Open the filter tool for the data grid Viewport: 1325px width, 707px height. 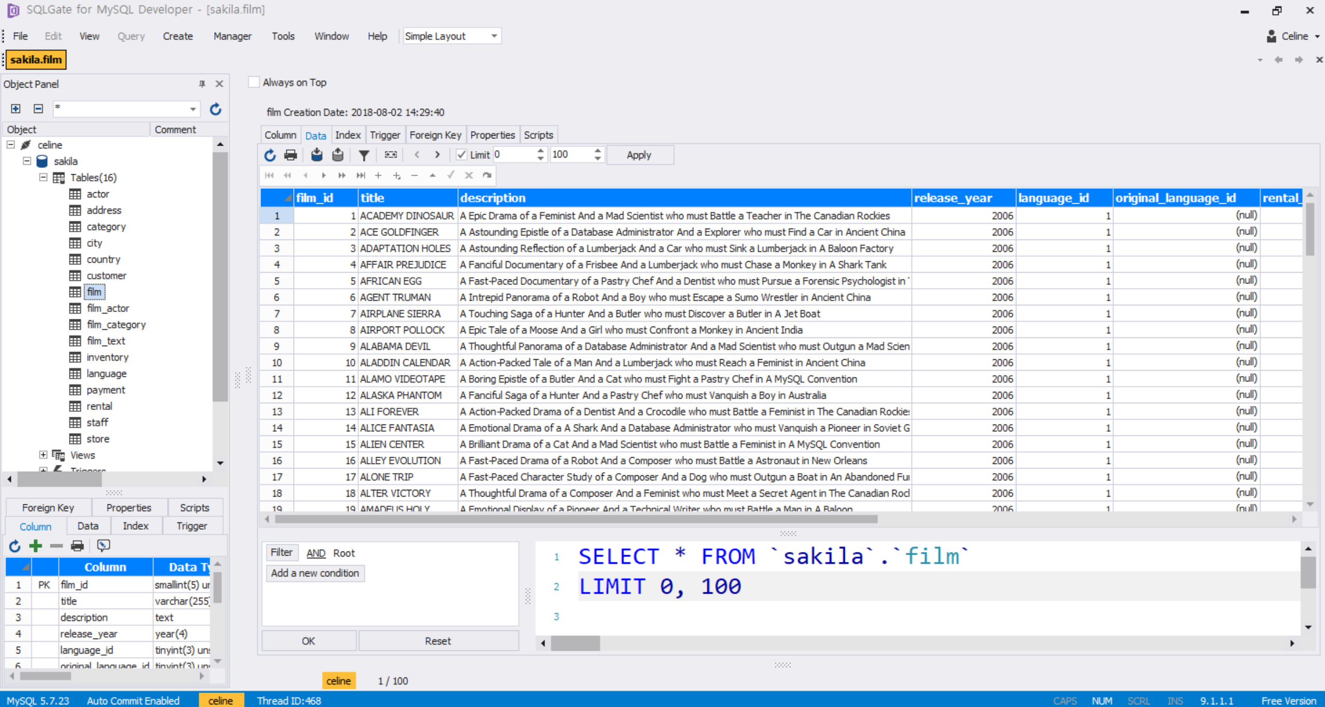pyautogui.click(x=364, y=154)
